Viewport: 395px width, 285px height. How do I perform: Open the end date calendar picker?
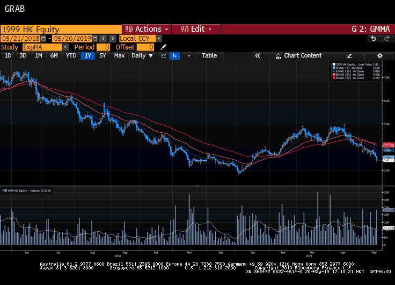click(95, 38)
